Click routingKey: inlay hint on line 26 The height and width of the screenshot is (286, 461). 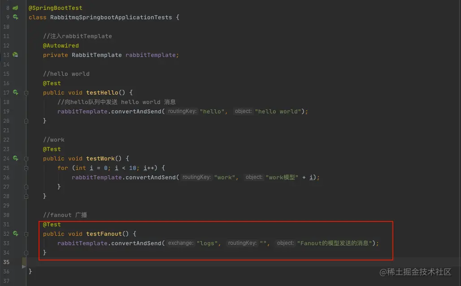click(196, 177)
